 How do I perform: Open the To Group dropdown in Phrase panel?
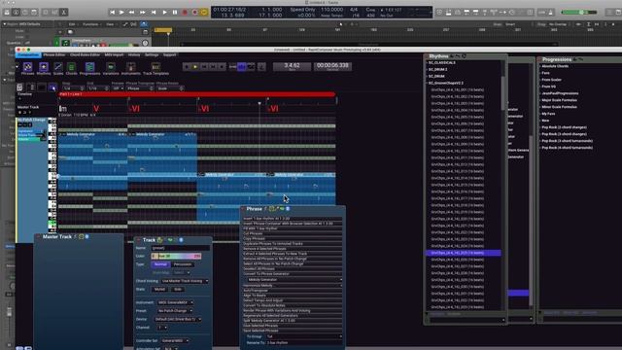[303, 336]
